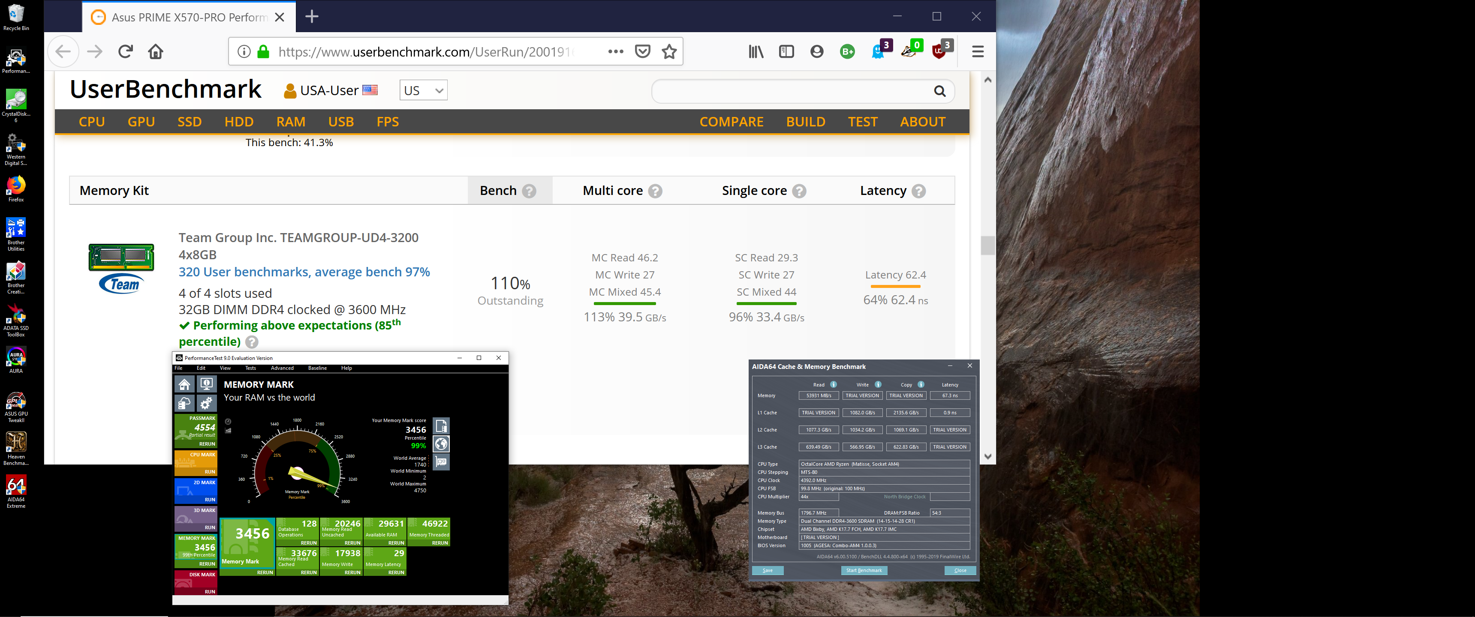Run the CPU Mark test tile
1475x617 pixels.
tap(196, 463)
